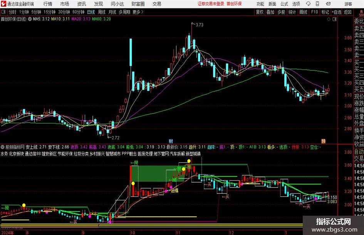Image resolution: width=364 pixels, height=235 pixels.
Task: Switch to 1分钟 period
Action: point(24,12)
